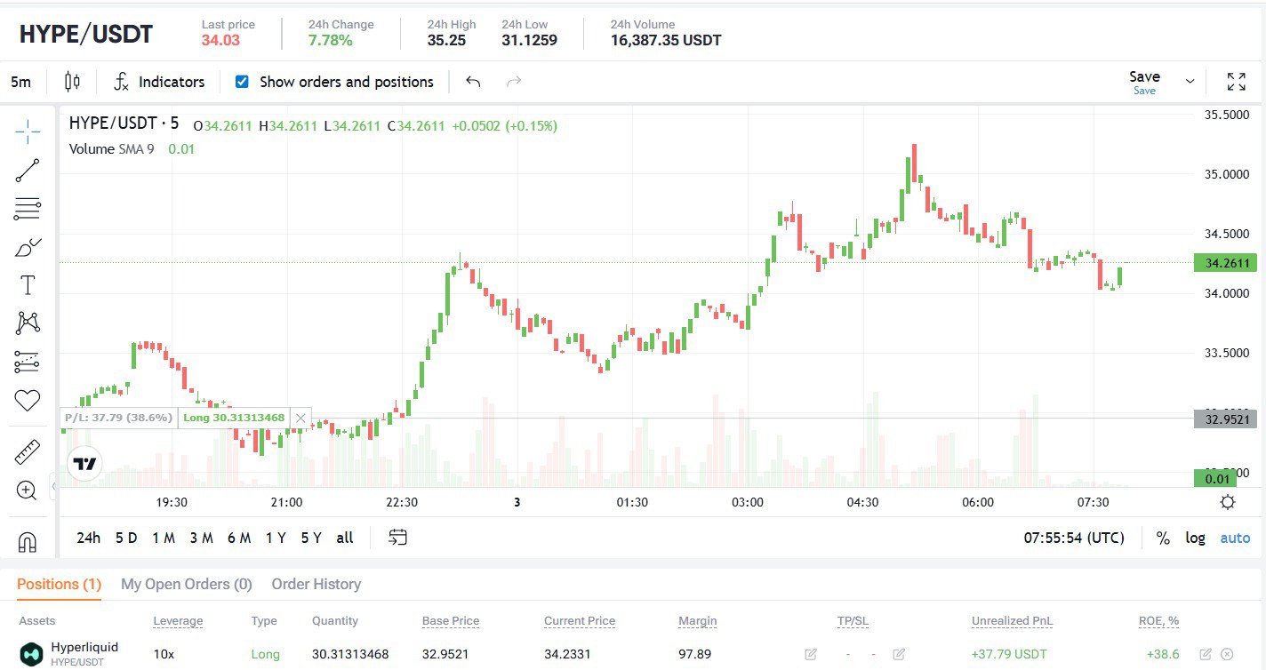
Task: Select the crosshair cursor tool
Action: (28, 132)
